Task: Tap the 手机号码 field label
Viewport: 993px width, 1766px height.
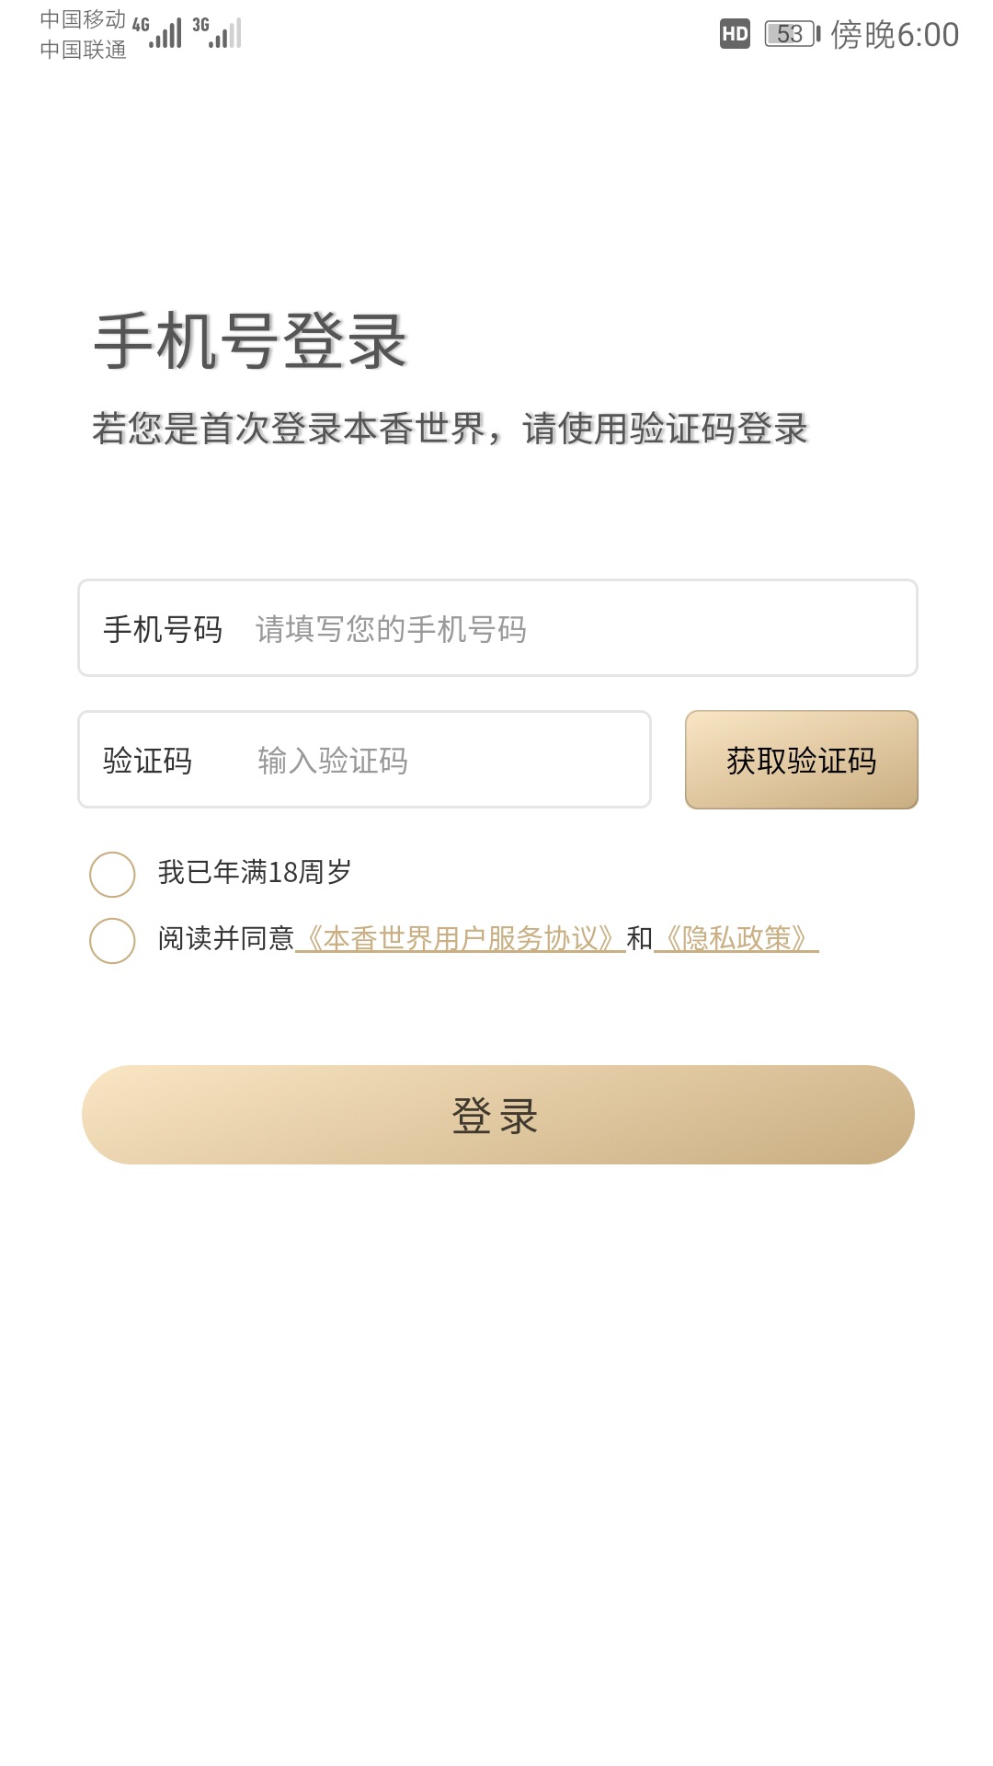Action: click(x=163, y=629)
